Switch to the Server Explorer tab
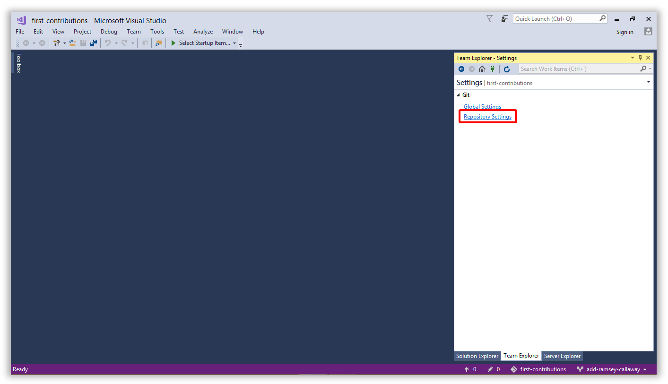Image resolution: width=668 pixels, height=384 pixels. [562, 356]
